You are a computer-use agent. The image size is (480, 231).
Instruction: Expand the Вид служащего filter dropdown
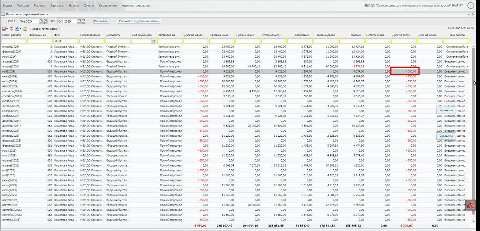tap(153, 41)
